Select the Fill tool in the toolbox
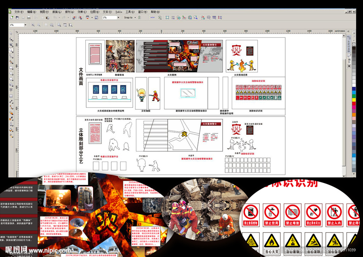This screenshot has height=257, width=363. [x=11, y=130]
